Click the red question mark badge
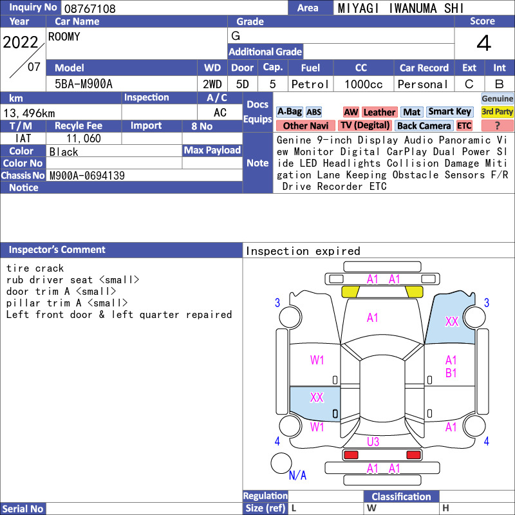 [497, 126]
